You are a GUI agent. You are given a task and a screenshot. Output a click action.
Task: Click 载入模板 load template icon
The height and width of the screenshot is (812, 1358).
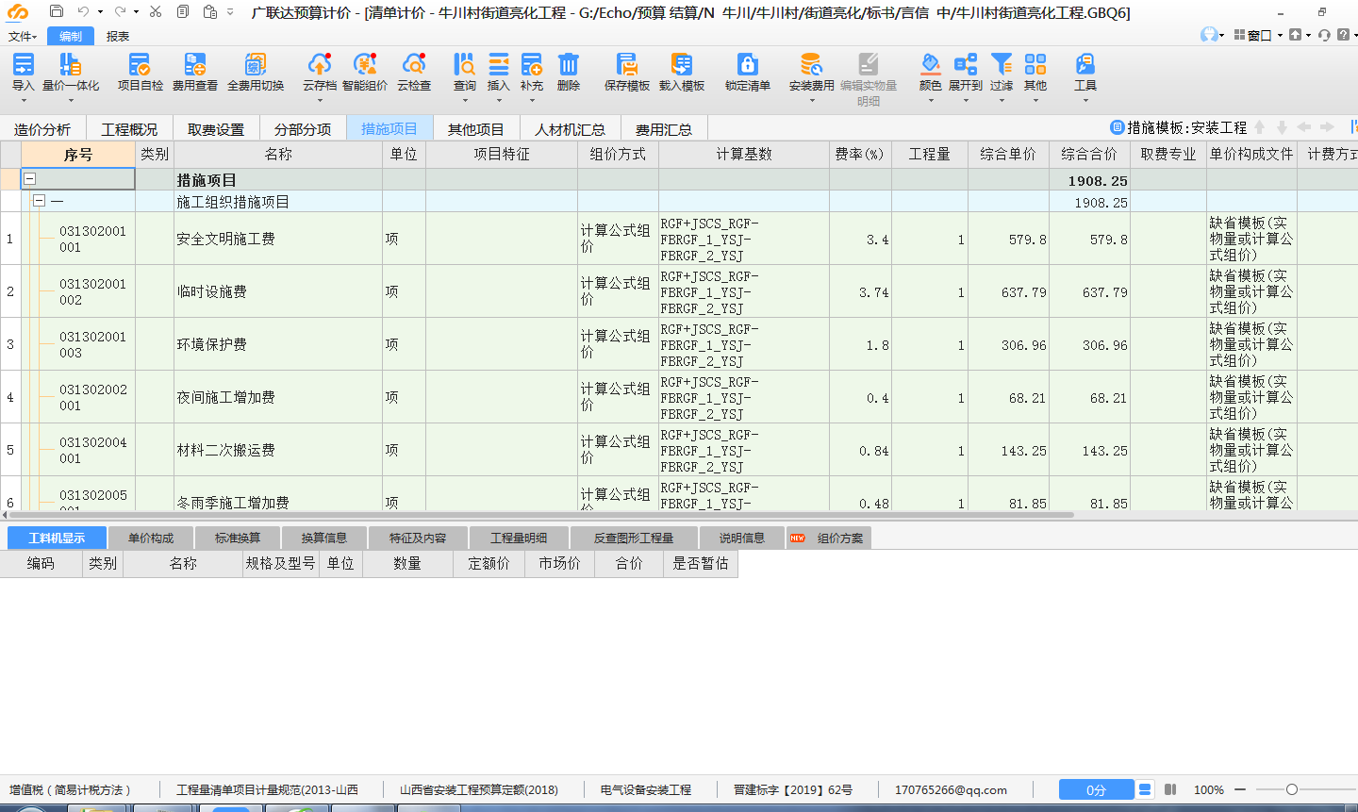point(682,64)
